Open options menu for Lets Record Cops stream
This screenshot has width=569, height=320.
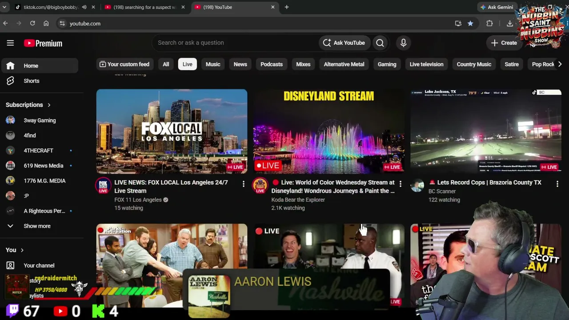tap(557, 184)
